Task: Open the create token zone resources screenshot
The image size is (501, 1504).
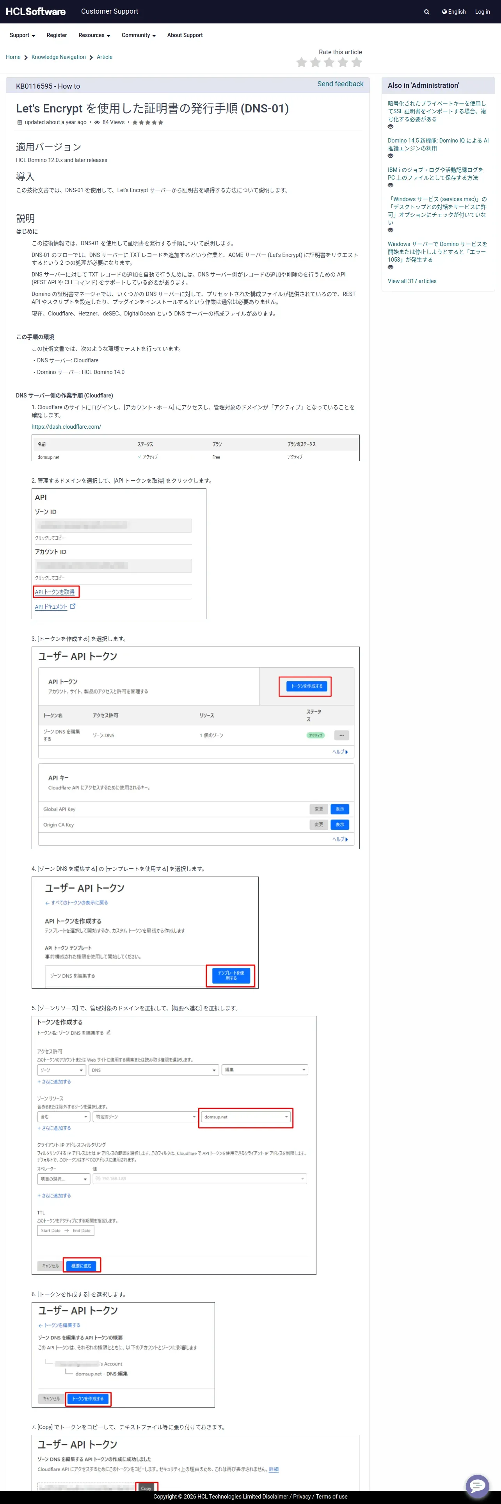Action: coord(174,1146)
